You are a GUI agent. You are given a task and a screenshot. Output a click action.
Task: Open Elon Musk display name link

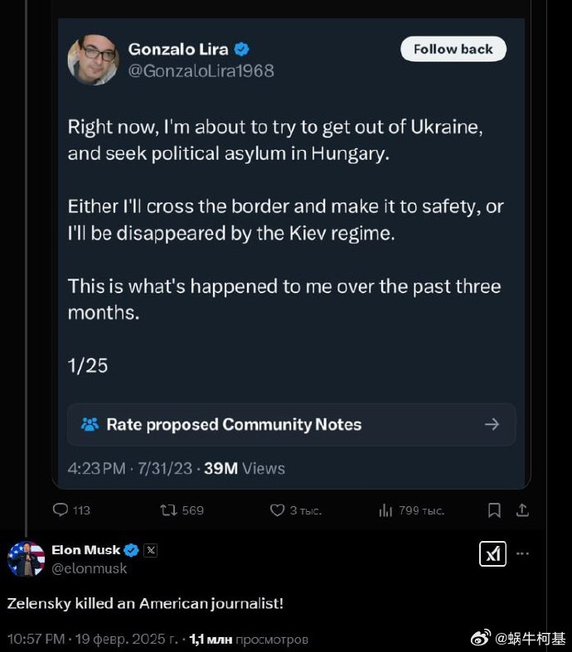pos(85,550)
